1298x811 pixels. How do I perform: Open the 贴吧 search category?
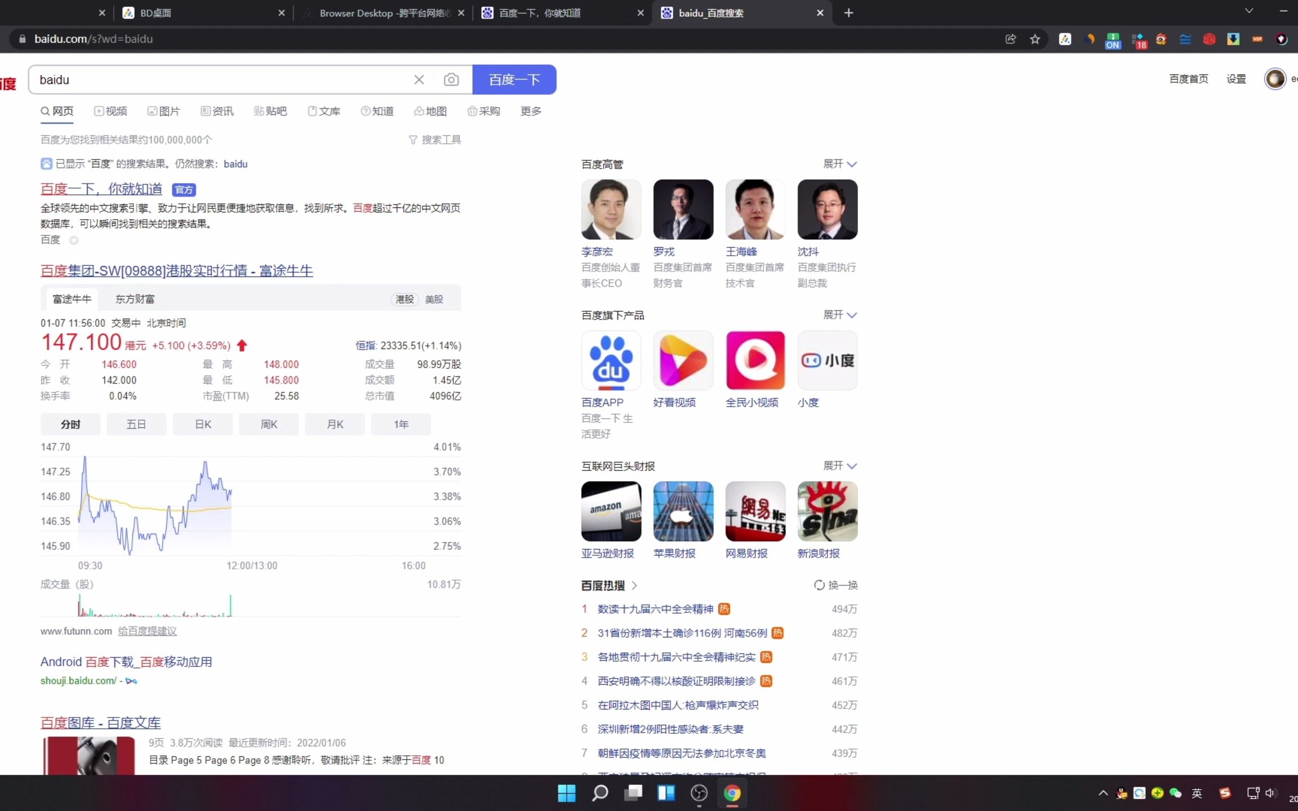pyautogui.click(x=270, y=111)
